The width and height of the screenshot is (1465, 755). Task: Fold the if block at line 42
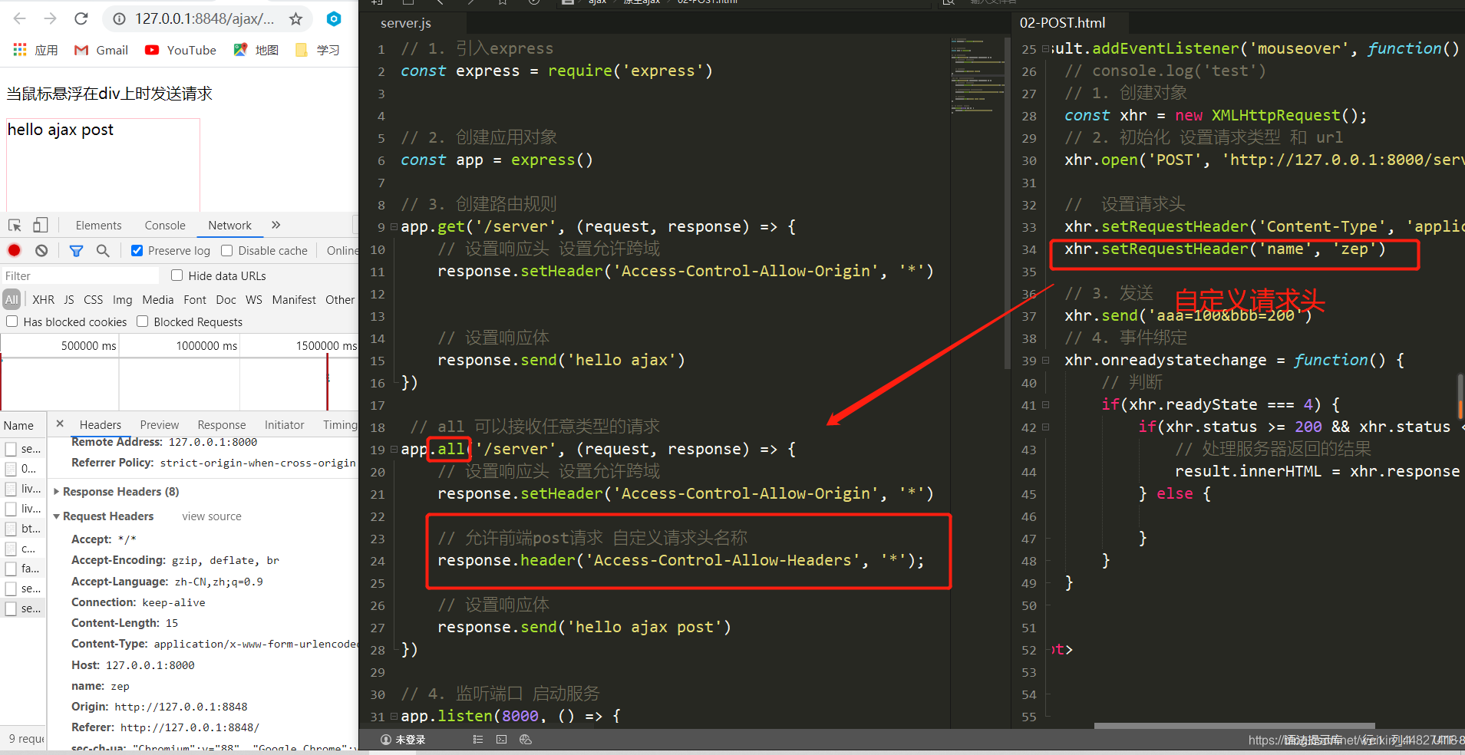coord(1045,427)
